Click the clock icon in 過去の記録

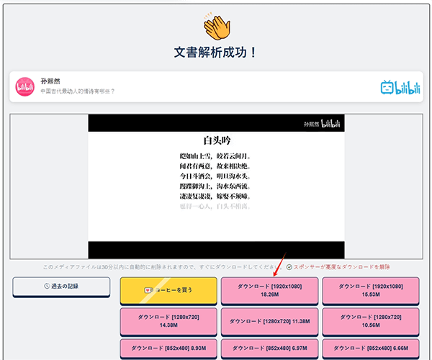(x=45, y=287)
